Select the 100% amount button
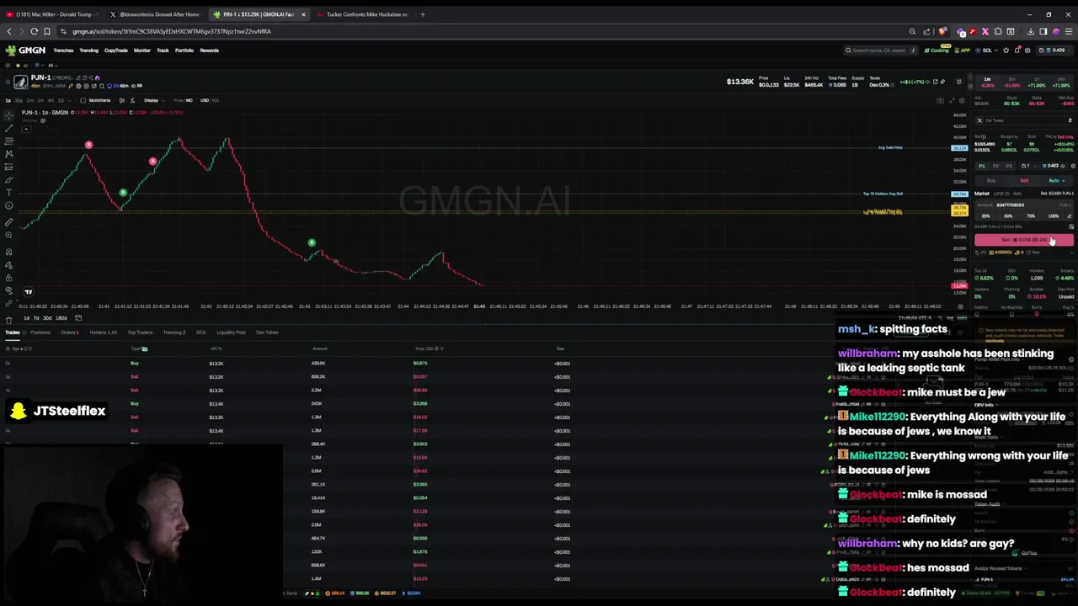This screenshot has height=606, width=1078. 1054,216
